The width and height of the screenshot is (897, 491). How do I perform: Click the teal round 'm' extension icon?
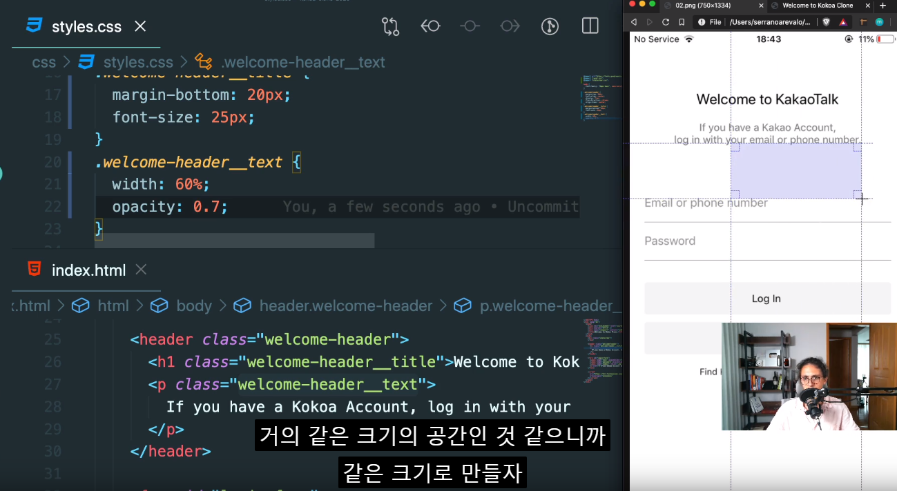[880, 22]
